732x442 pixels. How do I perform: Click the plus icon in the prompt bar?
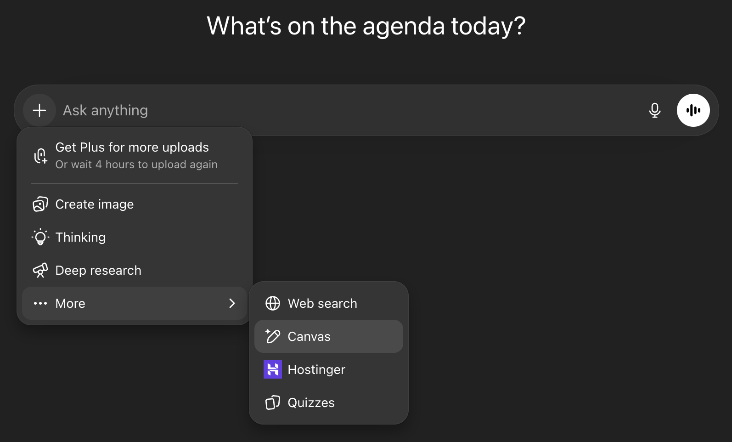(x=39, y=110)
